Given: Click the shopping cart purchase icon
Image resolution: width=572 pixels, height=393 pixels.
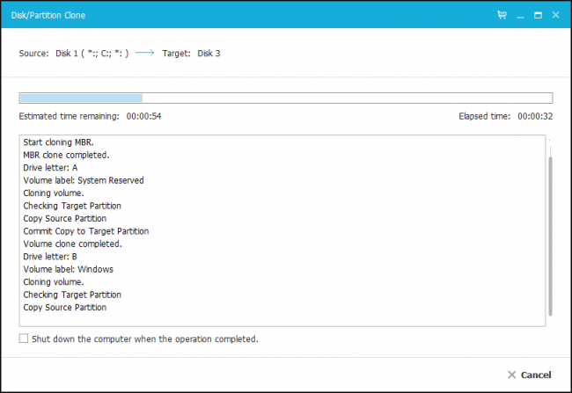Looking at the screenshot, I should tap(502, 15).
